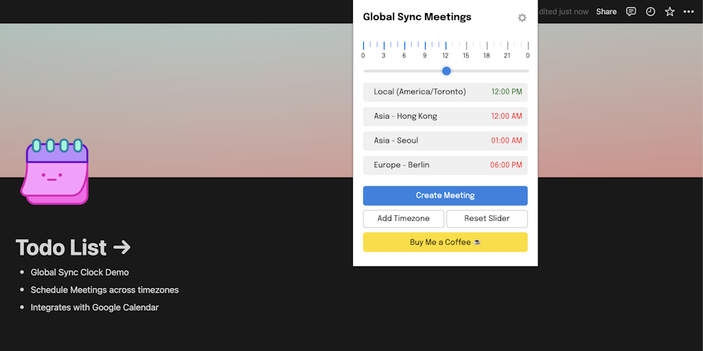Select the Europe - Berlin timezone row

[445, 165]
